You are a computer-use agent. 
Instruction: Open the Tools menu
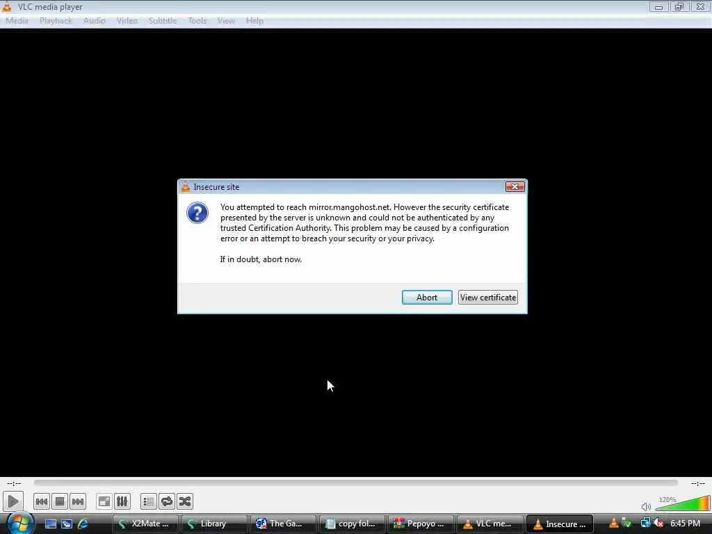[197, 21]
